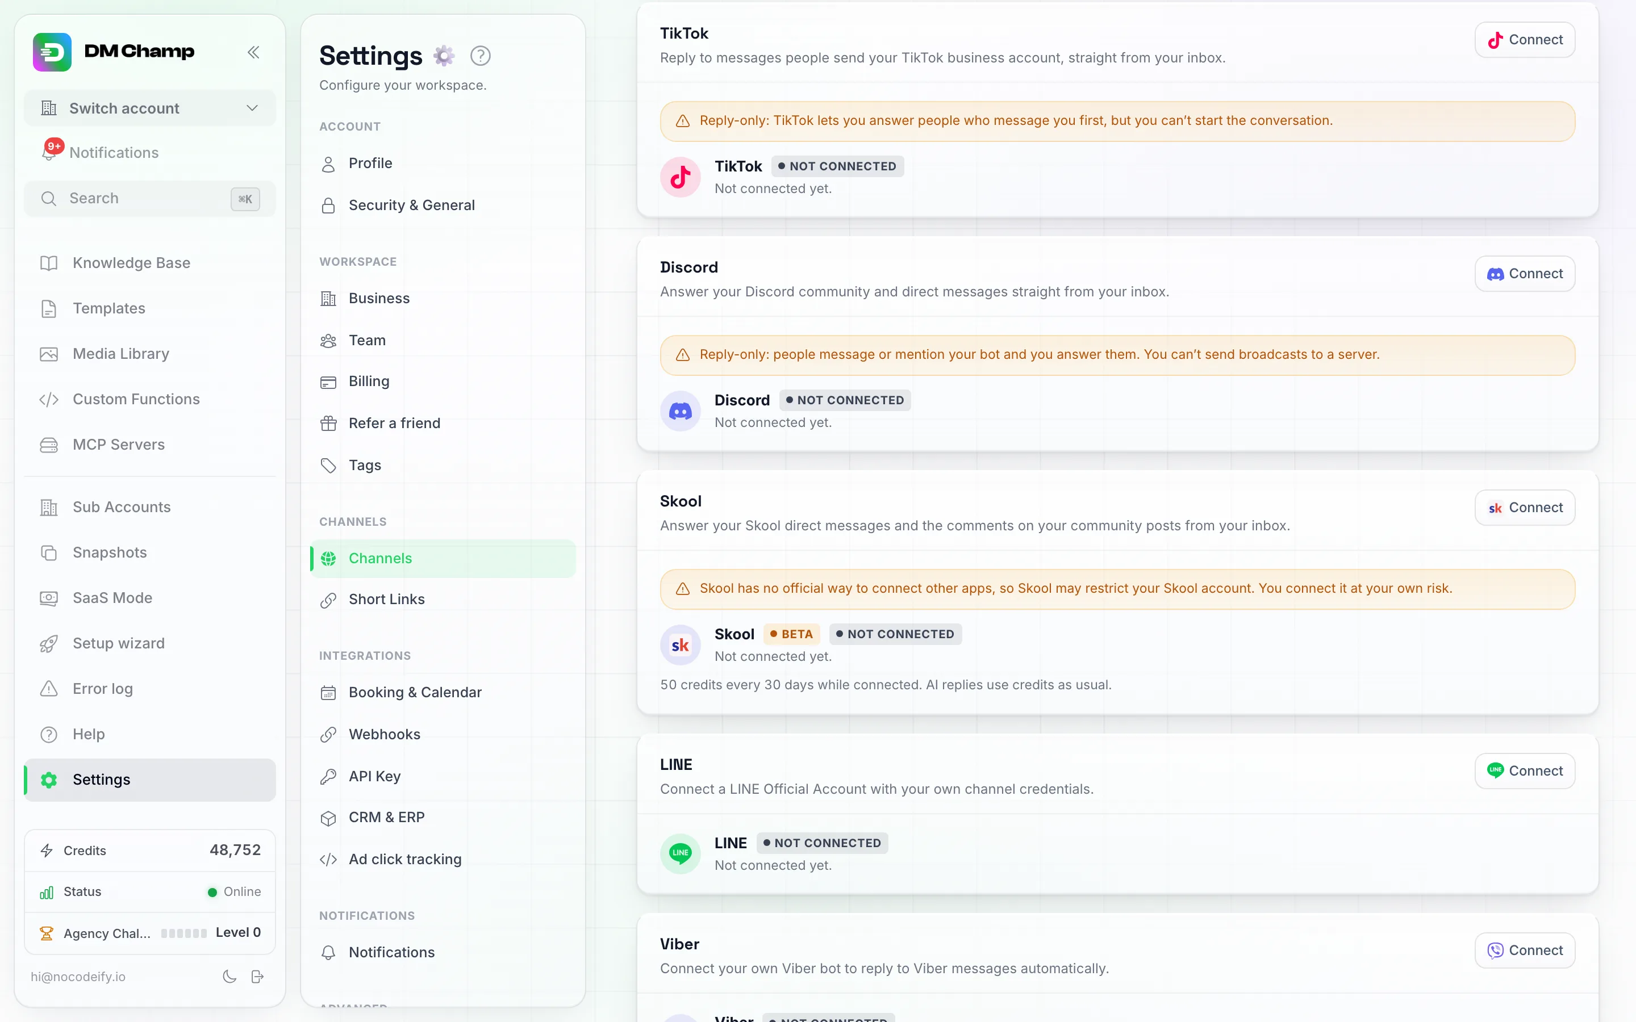Open Knowledge Base in the sidebar
1636x1022 pixels.
point(150,263)
